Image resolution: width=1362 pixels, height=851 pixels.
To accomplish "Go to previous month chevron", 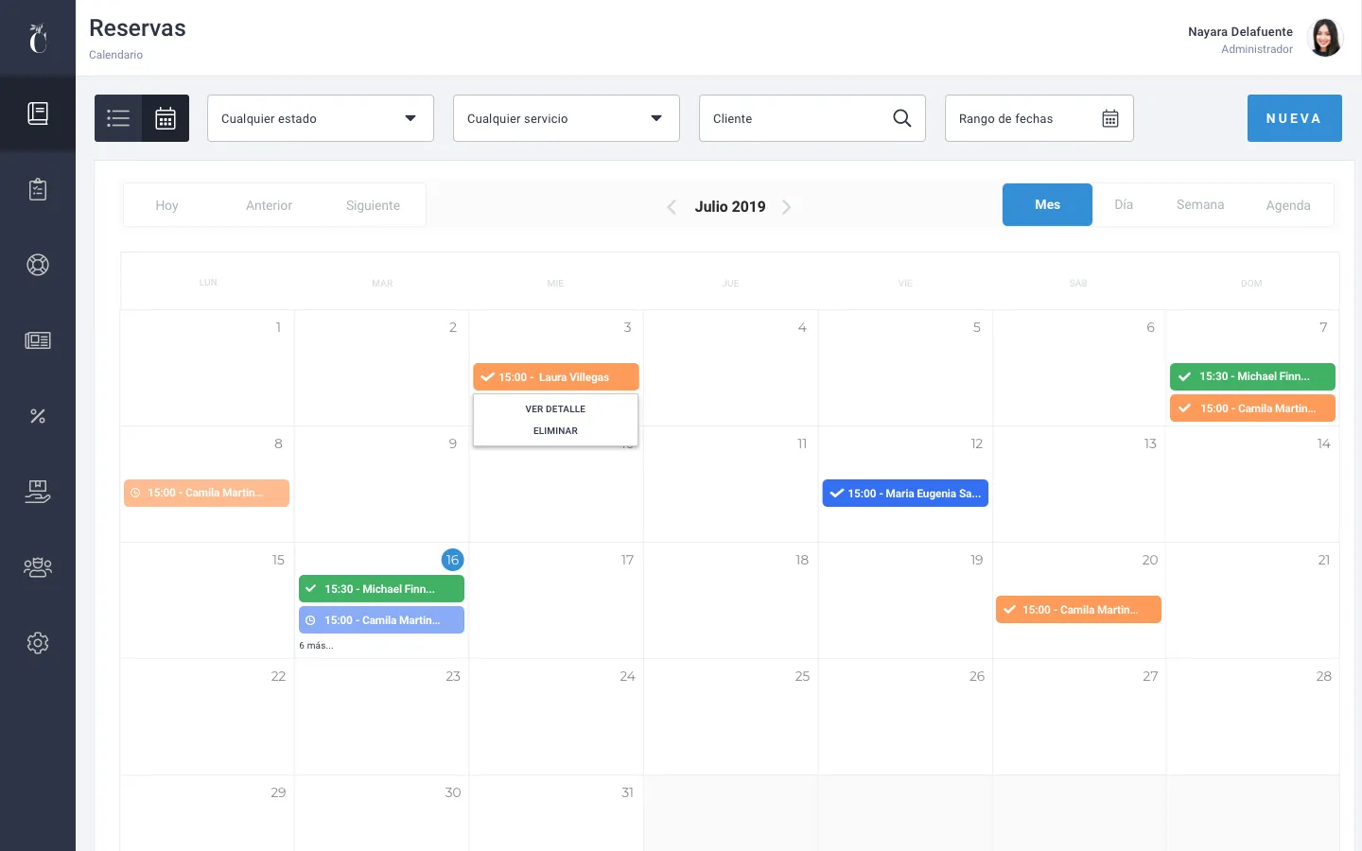I will 672,206.
